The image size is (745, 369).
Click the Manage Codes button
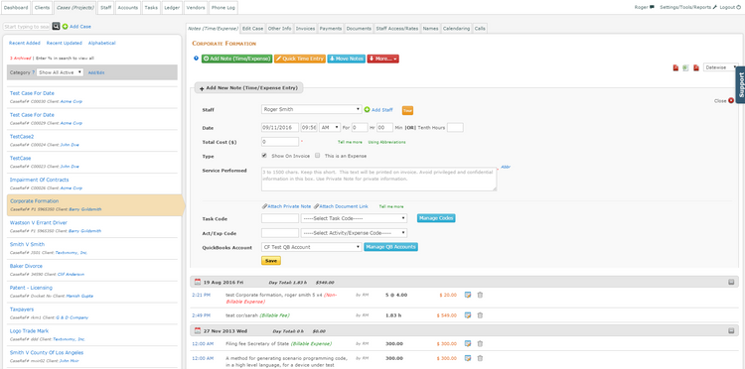436,218
